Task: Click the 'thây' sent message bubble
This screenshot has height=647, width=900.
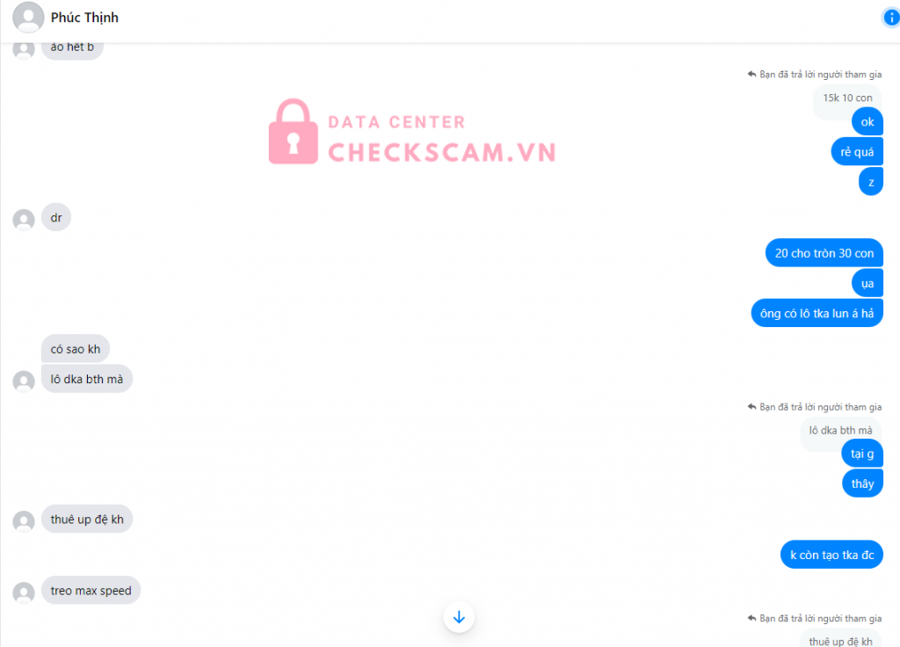Action: tap(862, 484)
